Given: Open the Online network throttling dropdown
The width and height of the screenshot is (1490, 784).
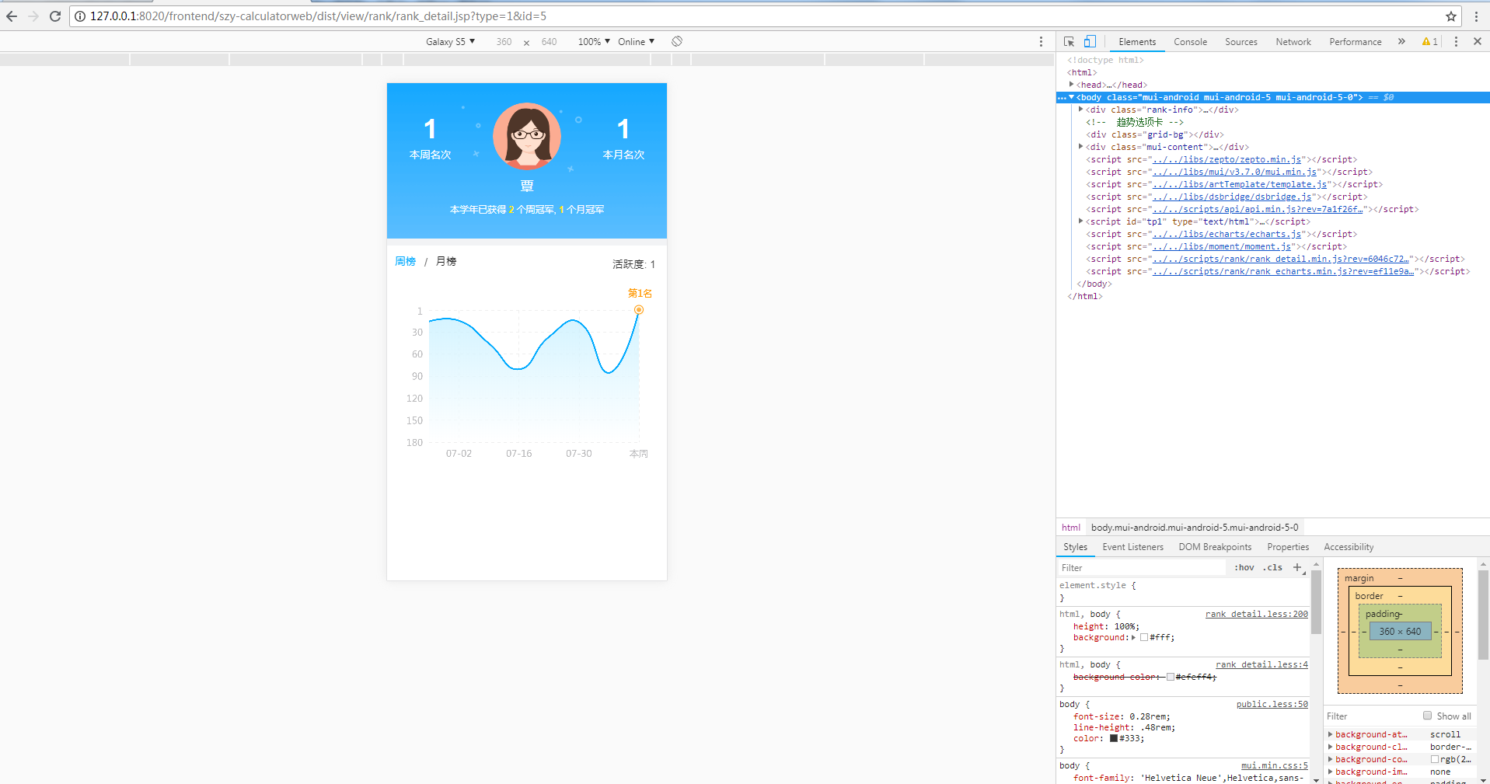Looking at the screenshot, I should tap(636, 41).
